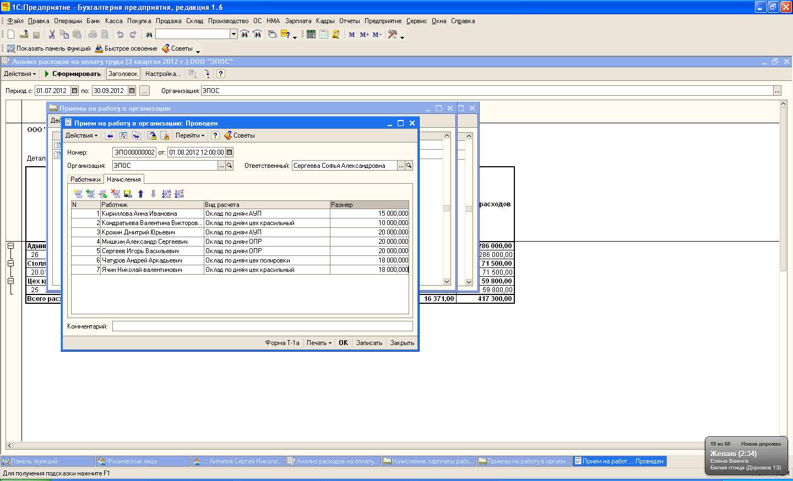The width and height of the screenshot is (793, 481).
Task: Click the post document icon in document toolbar
Action: [x=152, y=135]
